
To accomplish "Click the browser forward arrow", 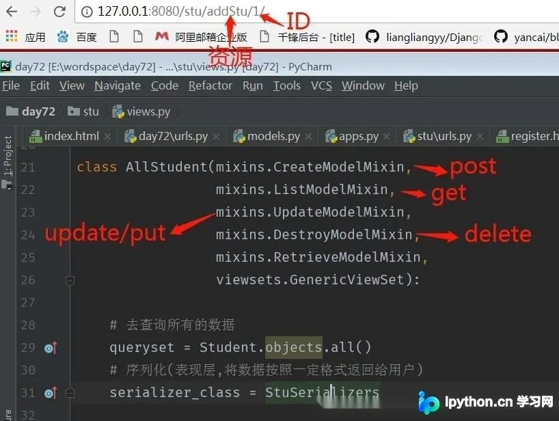I will tap(36, 12).
